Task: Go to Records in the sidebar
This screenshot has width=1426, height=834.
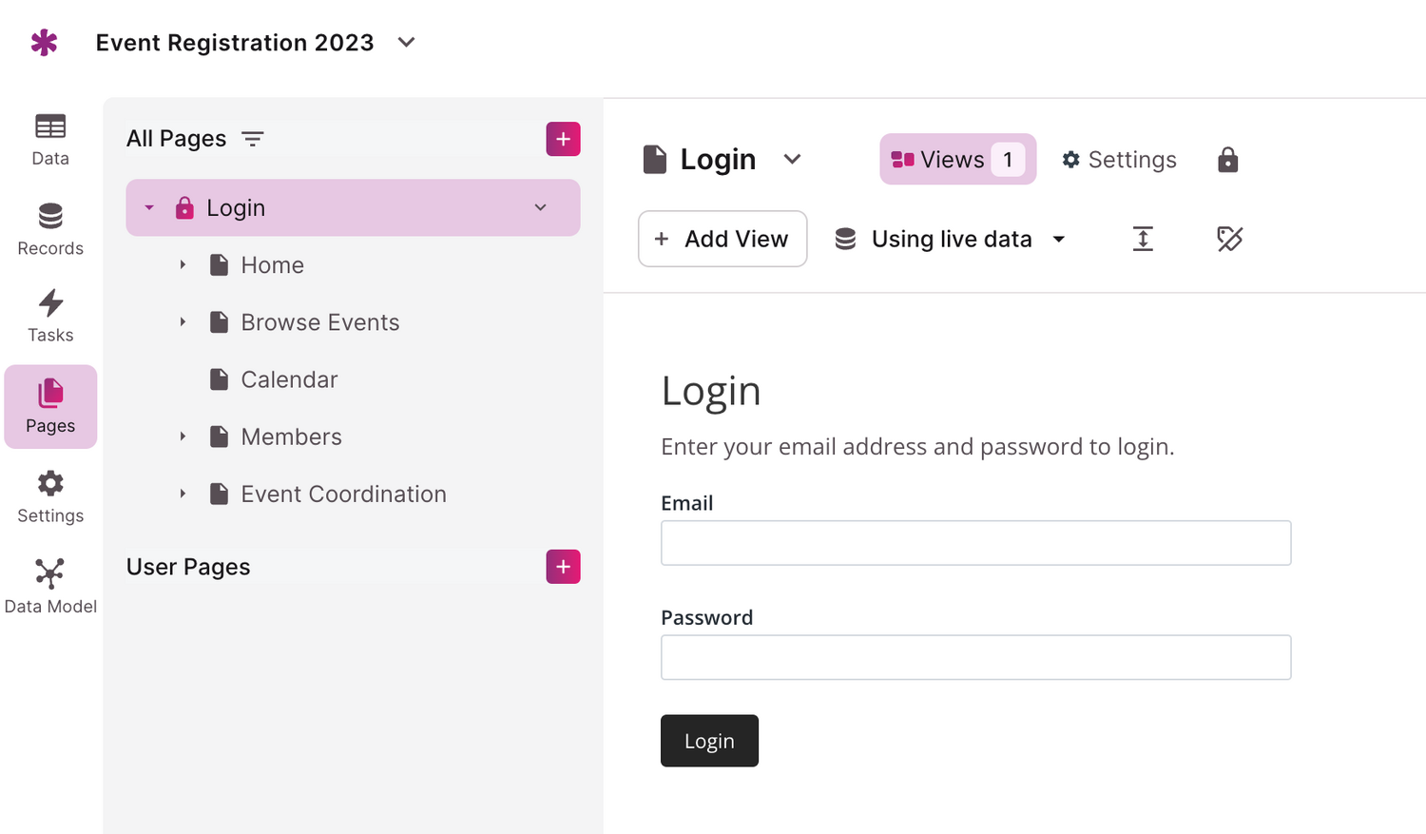Action: (x=50, y=229)
